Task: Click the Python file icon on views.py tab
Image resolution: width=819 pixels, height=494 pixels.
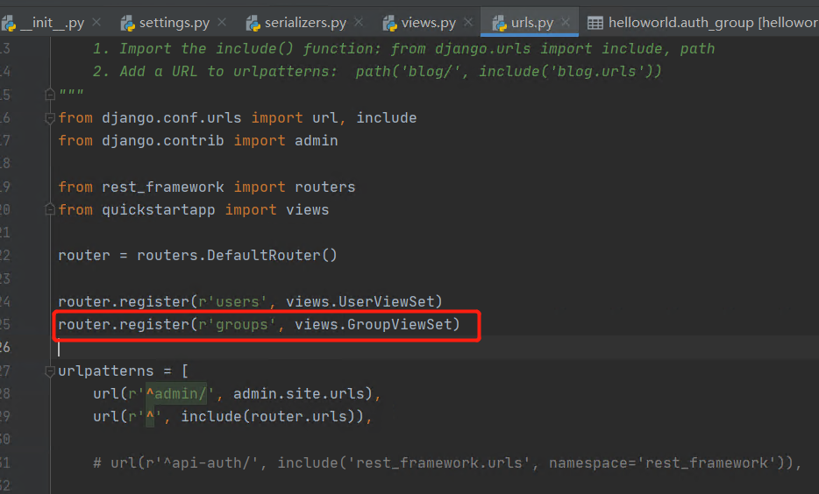Action: point(390,23)
